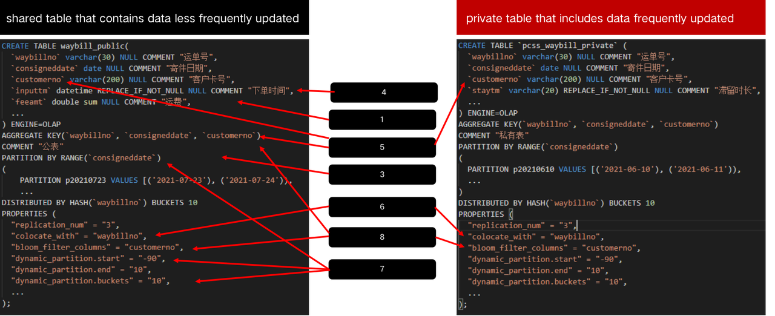Viewport: 775px width, 316px height.
Task: Click the staytm varchar(20) column line
Action: (612, 91)
